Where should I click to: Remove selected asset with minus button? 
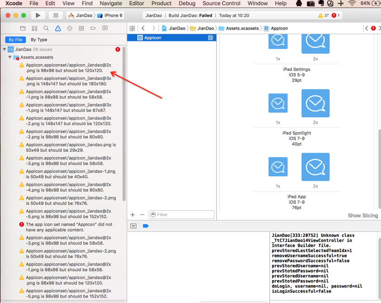142,215
